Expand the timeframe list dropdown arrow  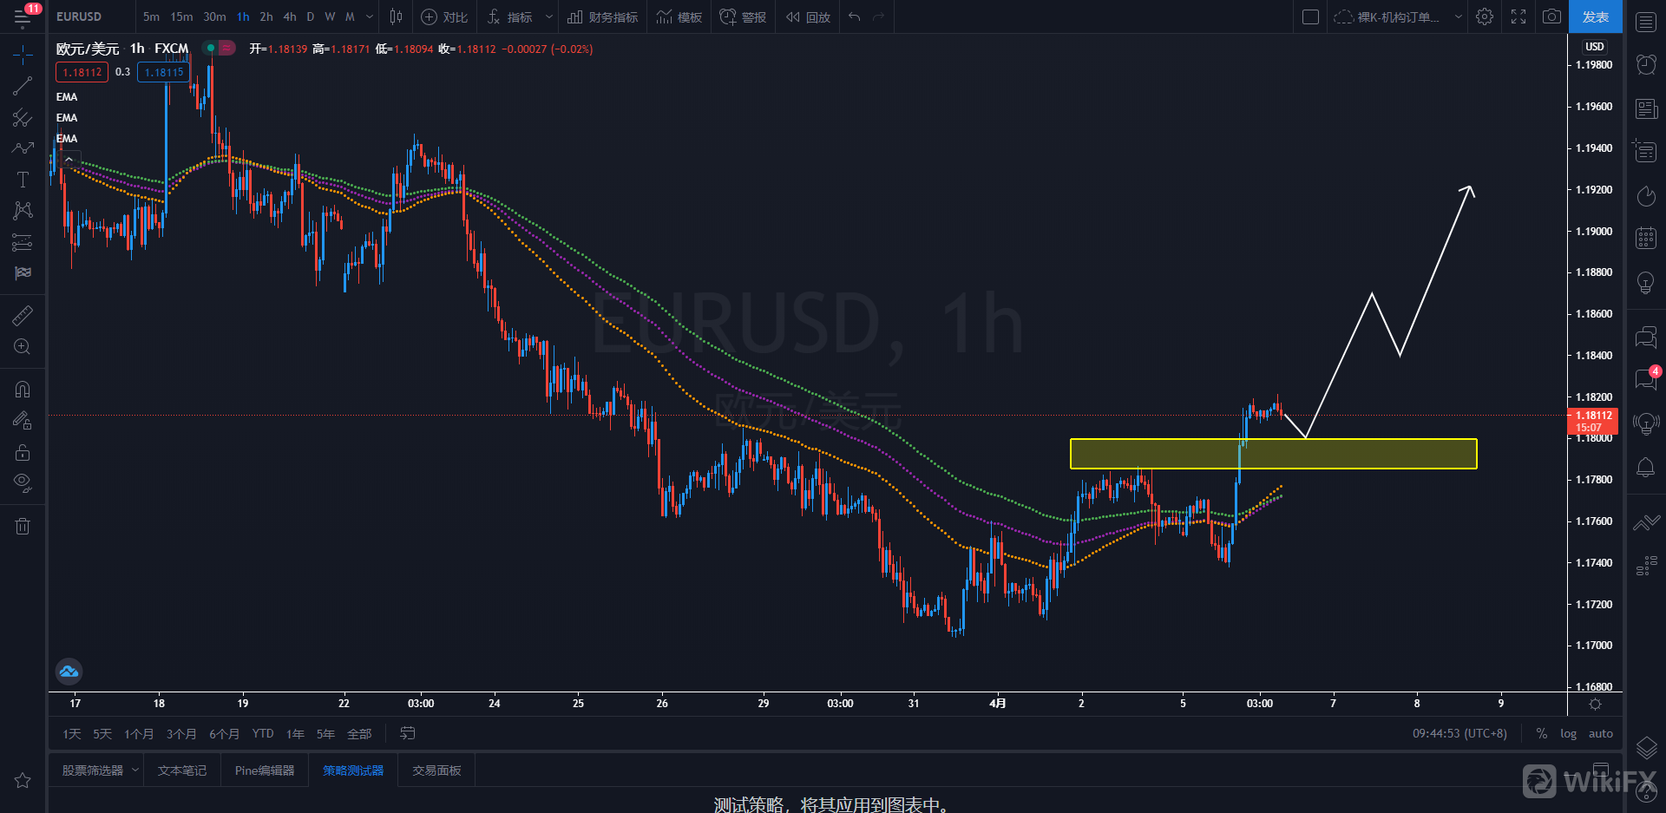370,16
